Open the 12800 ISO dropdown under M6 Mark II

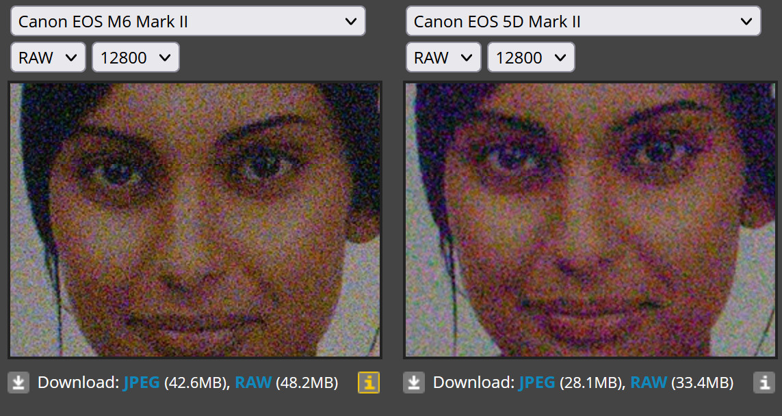click(135, 57)
